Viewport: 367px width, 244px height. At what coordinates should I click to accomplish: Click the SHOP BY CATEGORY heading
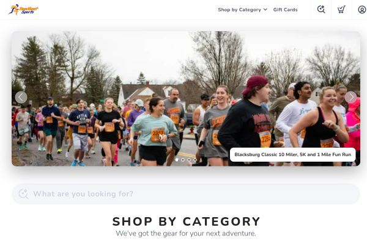point(186,221)
